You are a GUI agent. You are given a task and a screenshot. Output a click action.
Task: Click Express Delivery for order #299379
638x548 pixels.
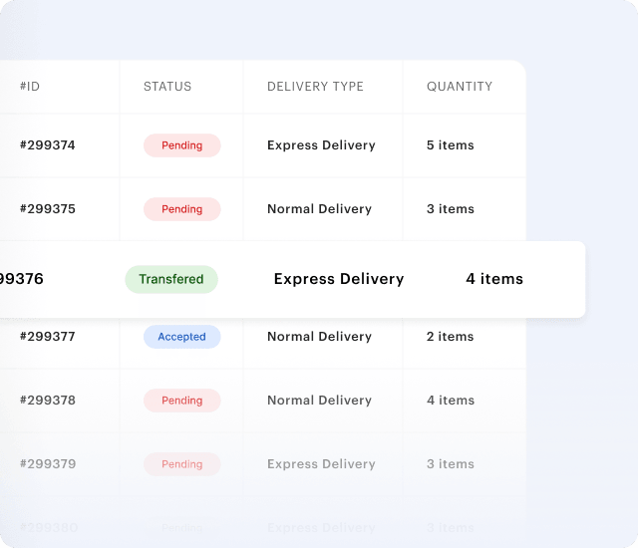pyautogui.click(x=321, y=464)
